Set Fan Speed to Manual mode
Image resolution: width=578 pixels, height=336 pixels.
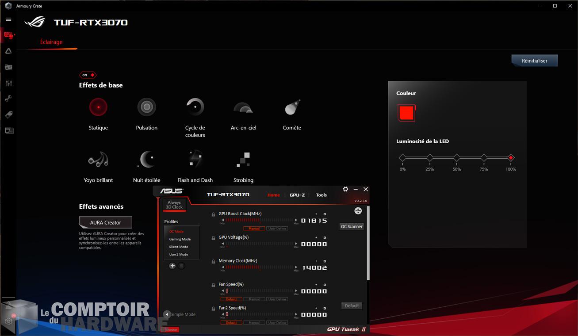click(254, 299)
